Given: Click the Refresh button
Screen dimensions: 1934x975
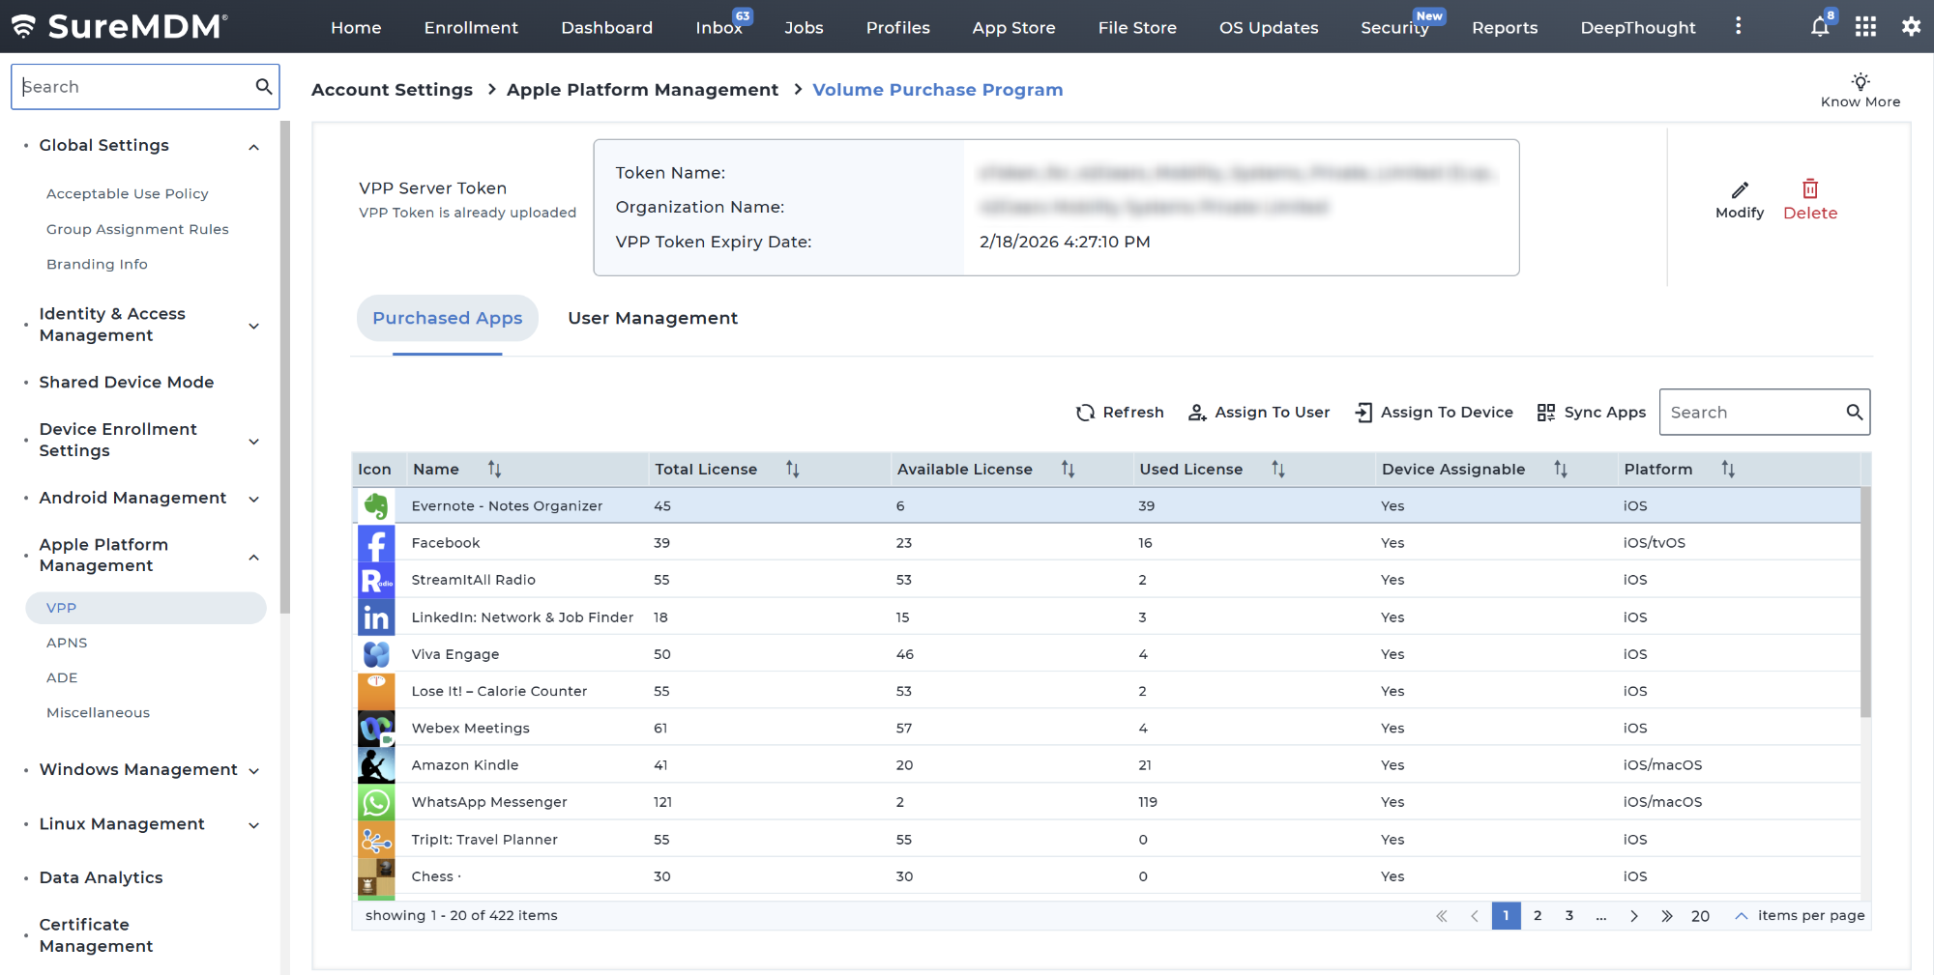Looking at the screenshot, I should click(1120, 412).
